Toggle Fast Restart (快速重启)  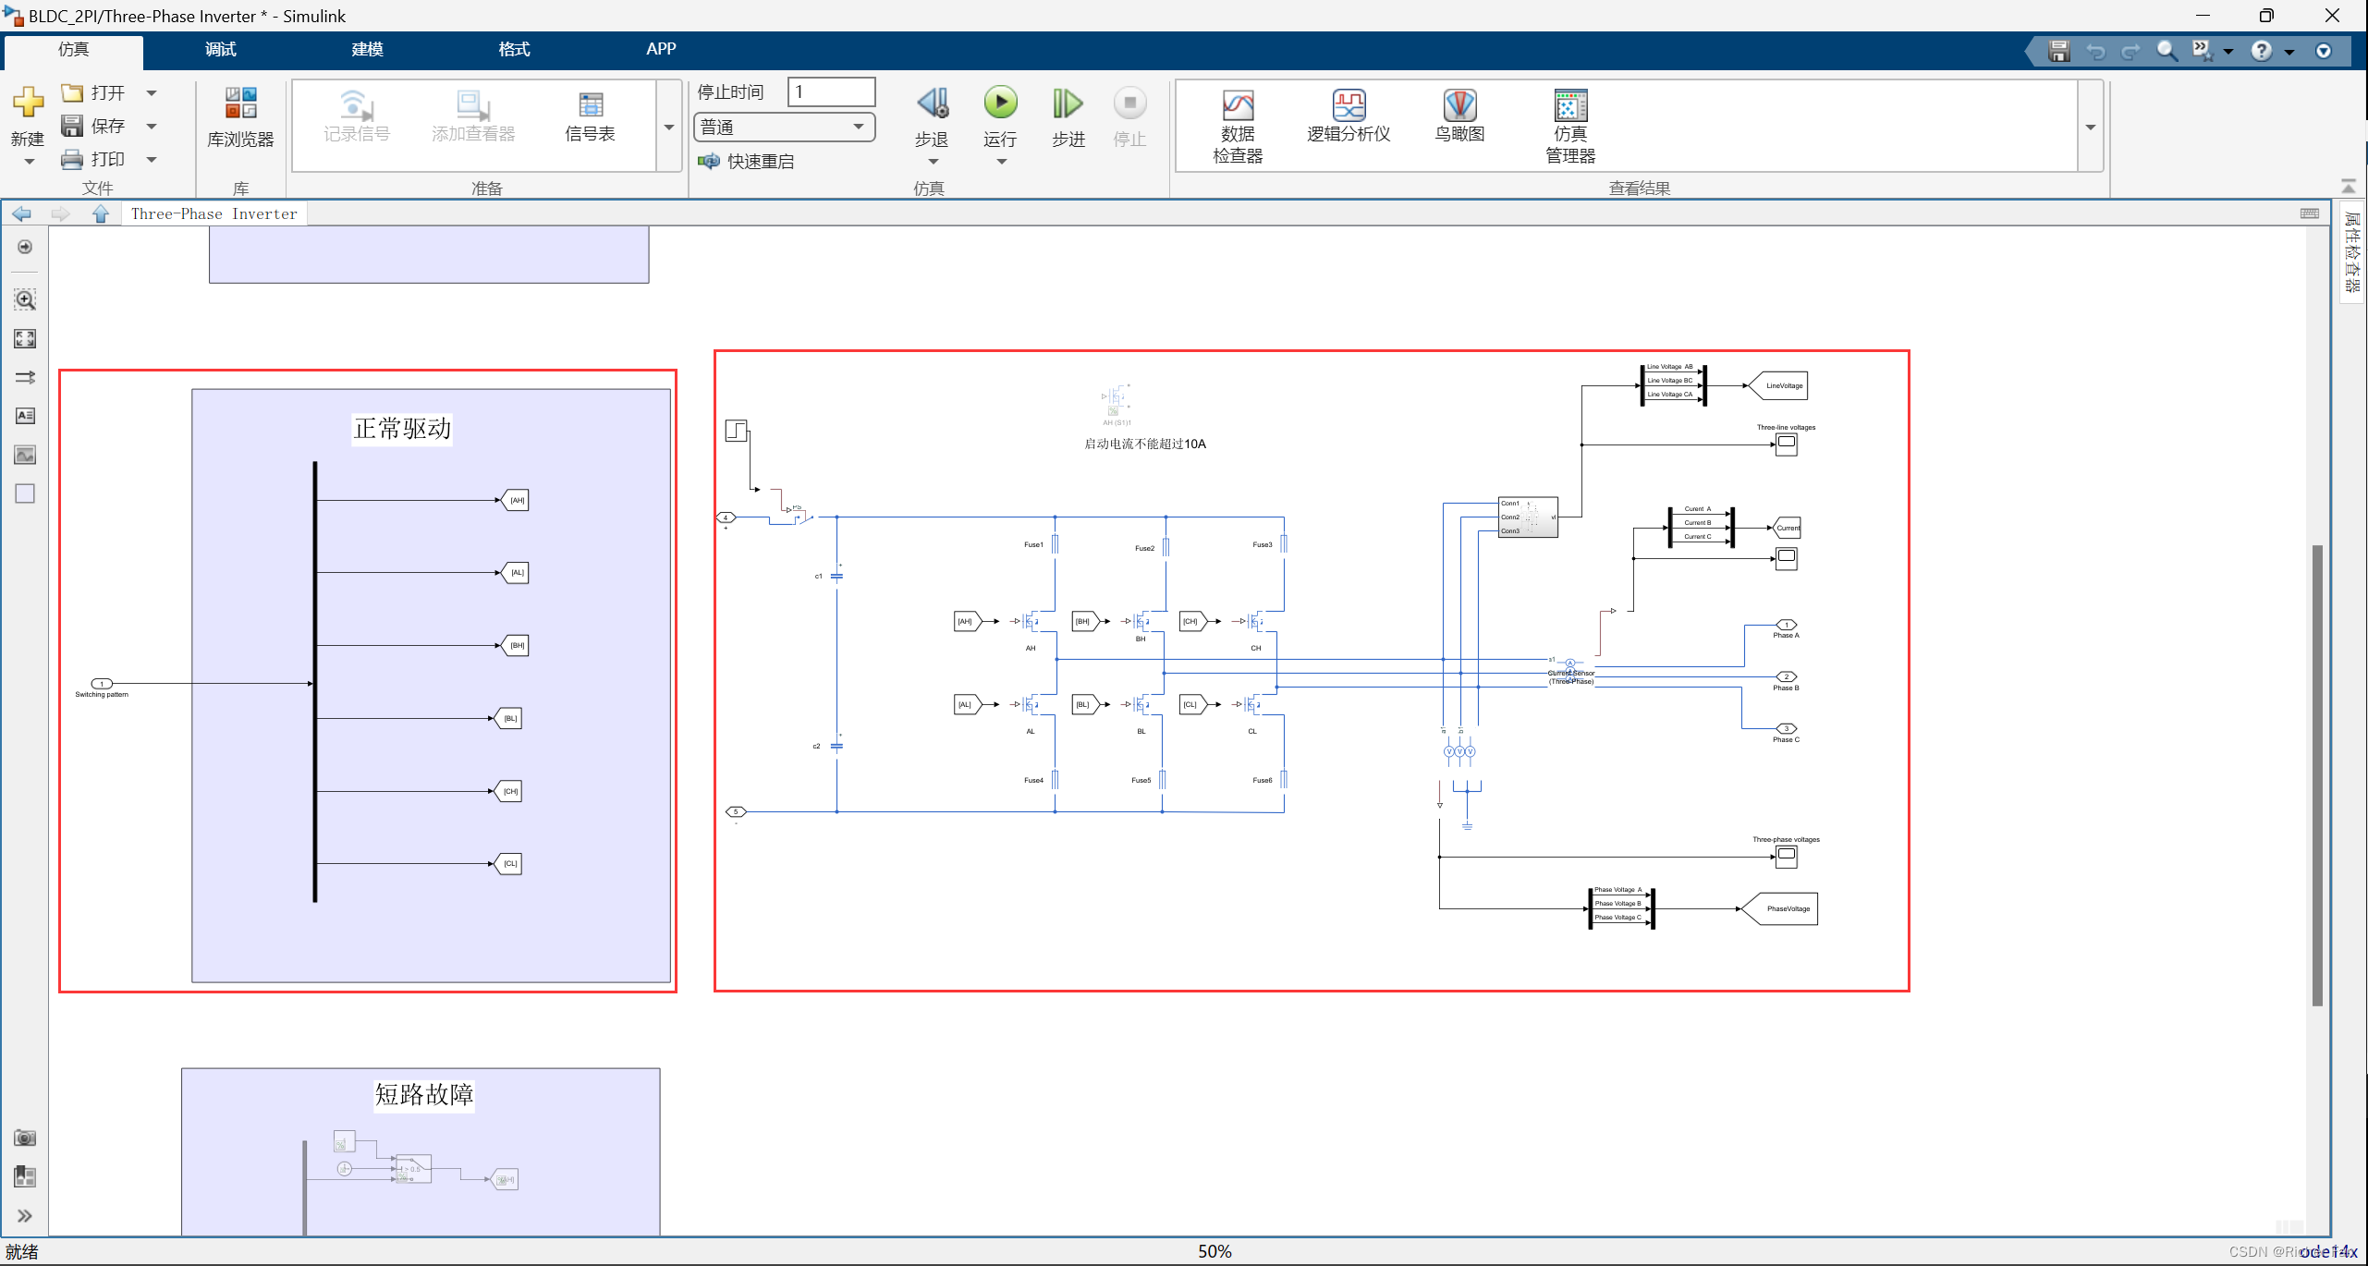(747, 162)
